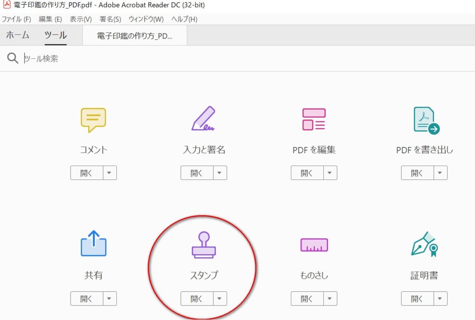This screenshot has width=475, height=320.
Task: Expand dropdown arrow next to コメント 開く
Action: tap(109, 173)
